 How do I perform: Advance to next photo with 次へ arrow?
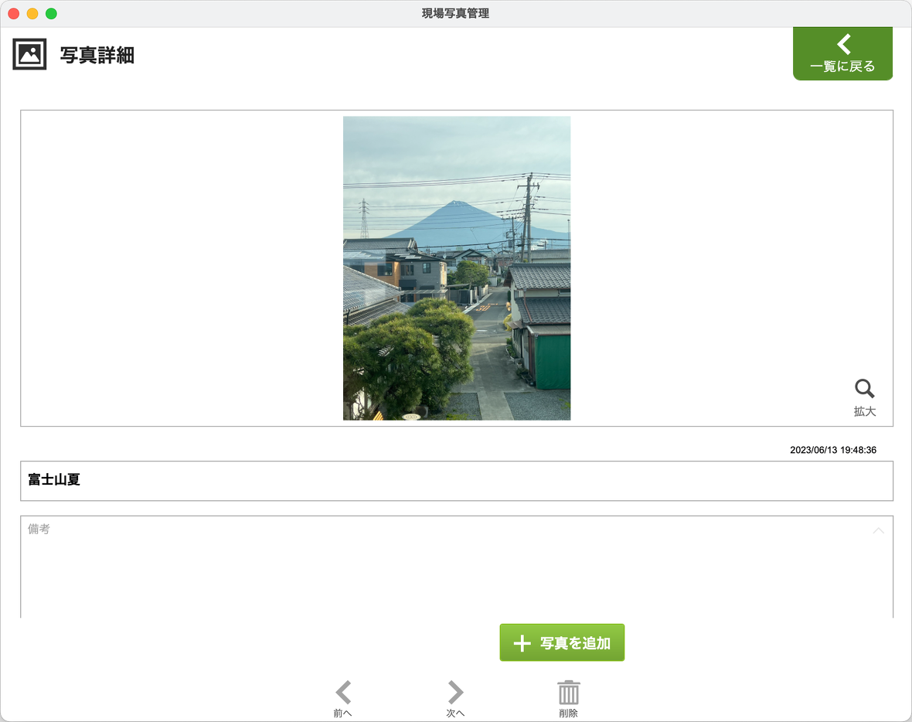(456, 692)
